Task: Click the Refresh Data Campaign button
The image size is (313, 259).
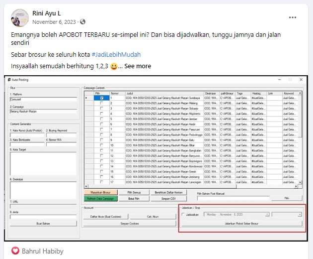Action: (x=100, y=198)
